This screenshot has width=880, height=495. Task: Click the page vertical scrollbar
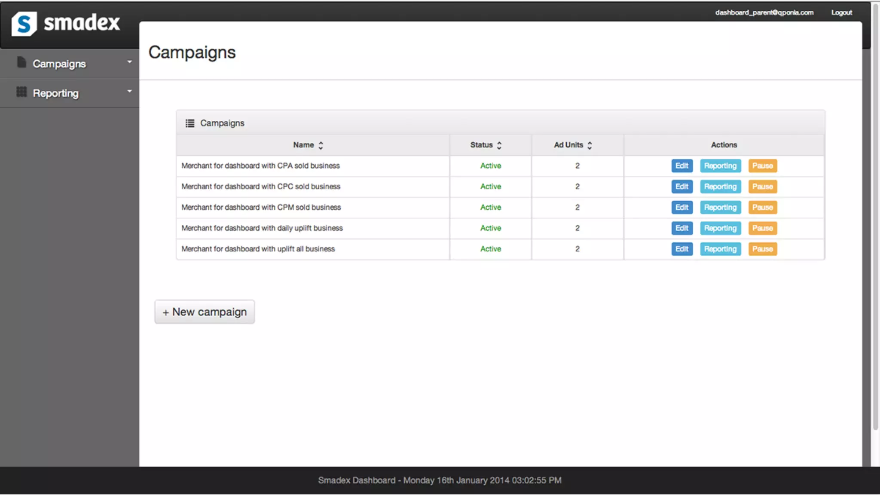(x=875, y=215)
